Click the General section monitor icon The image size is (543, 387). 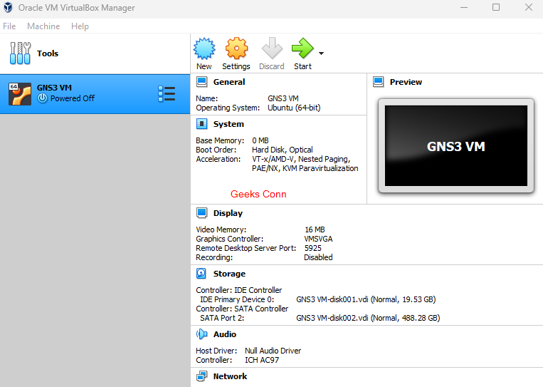(202, 82)
